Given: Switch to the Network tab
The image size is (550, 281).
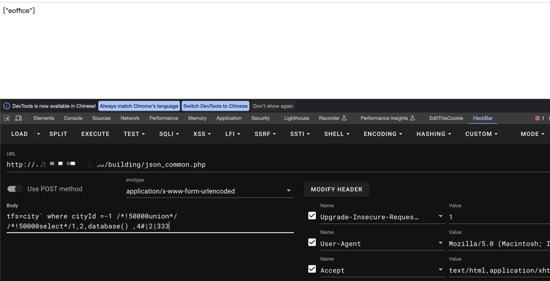Looking at the screenshot, I should (130, 118).
